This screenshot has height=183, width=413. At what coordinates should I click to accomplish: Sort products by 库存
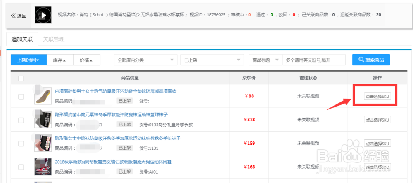60,60
